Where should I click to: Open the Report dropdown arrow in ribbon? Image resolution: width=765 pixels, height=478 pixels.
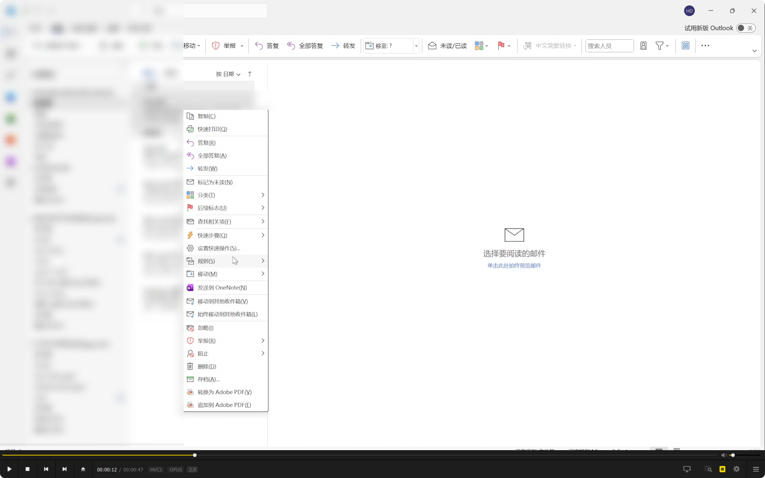(242, 46)
